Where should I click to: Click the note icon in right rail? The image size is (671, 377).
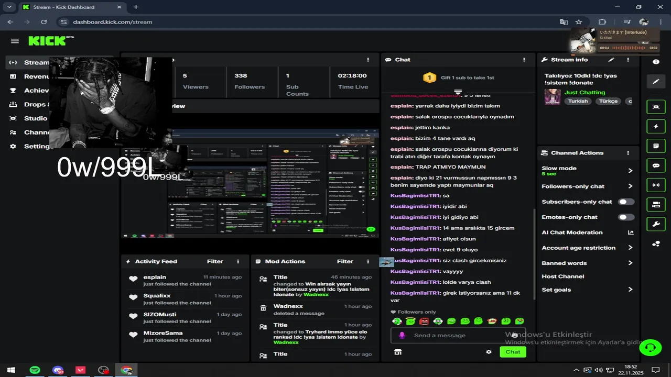click(x=656, y=146)
